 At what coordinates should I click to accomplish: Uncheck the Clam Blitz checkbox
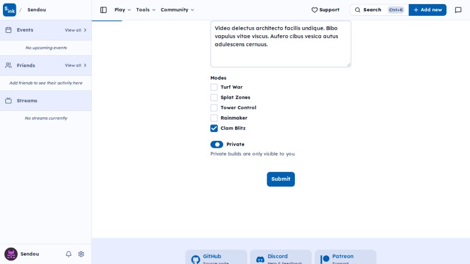214,128
